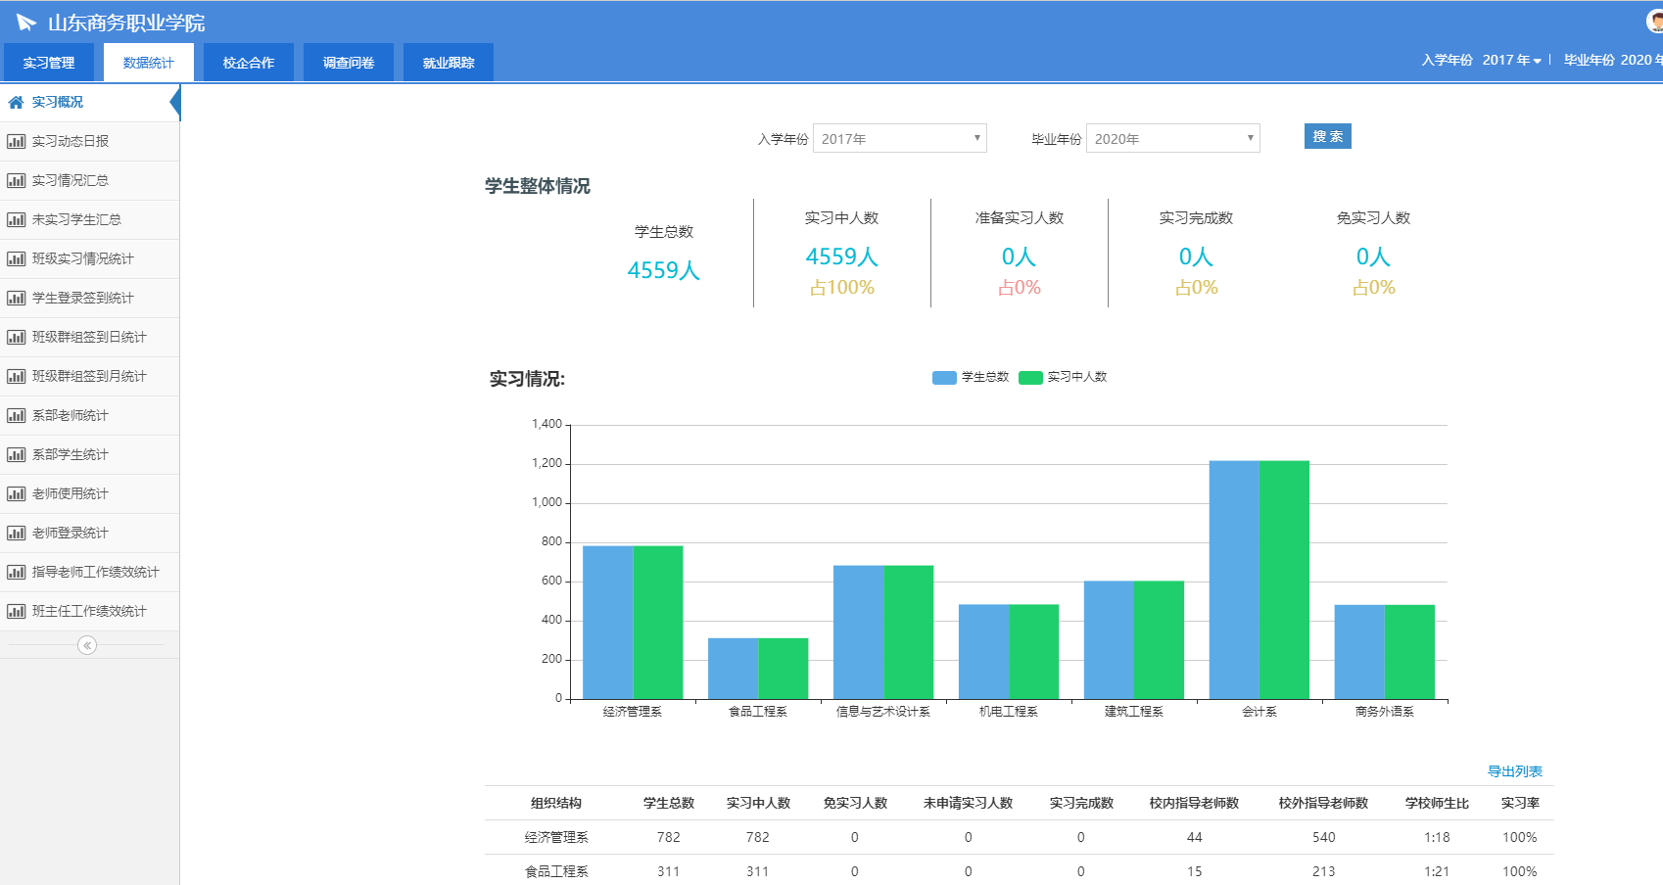Open the 毕业年份 2020年 dropdown
Screen dimensions: 1663x885
(1172, 139)
